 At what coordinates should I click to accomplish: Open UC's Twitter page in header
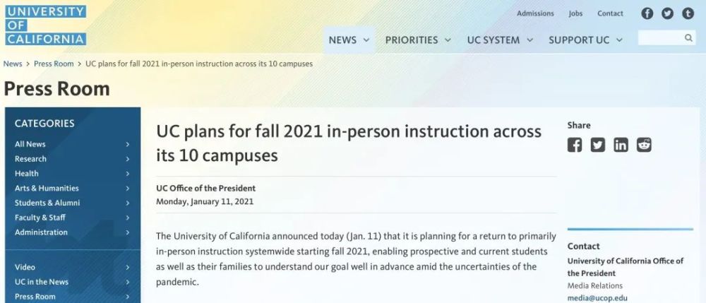coord(667,13)
